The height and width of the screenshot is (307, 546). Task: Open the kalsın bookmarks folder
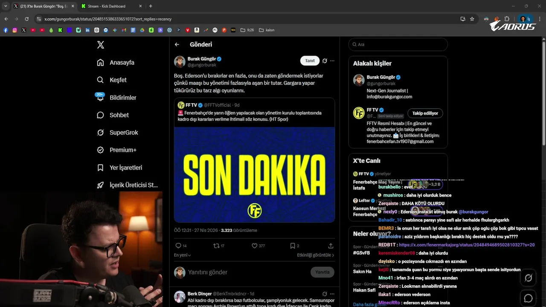pos(267,30)
